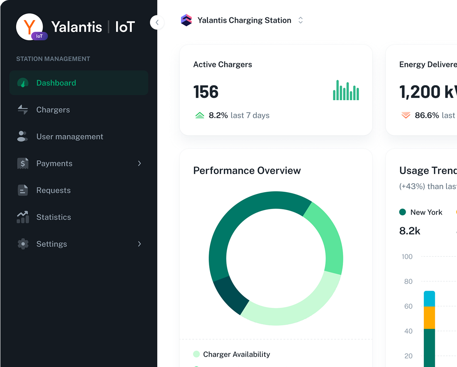Click the Requests document icon

(23, 190)
